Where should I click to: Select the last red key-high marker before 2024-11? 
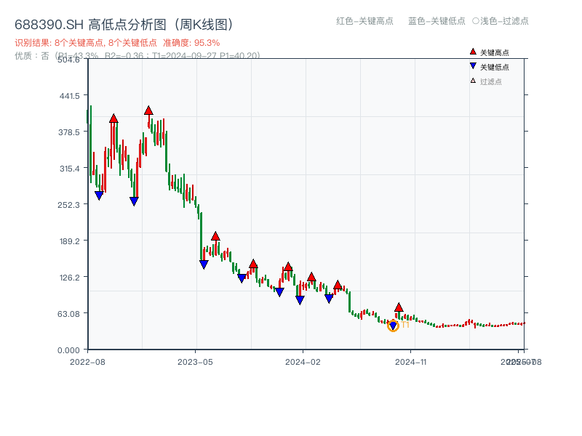(x=398, y=308)
